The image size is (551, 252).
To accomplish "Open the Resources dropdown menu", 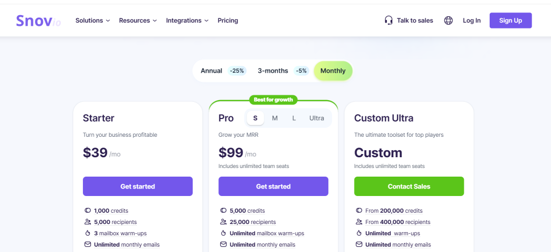I will point(138,20).
